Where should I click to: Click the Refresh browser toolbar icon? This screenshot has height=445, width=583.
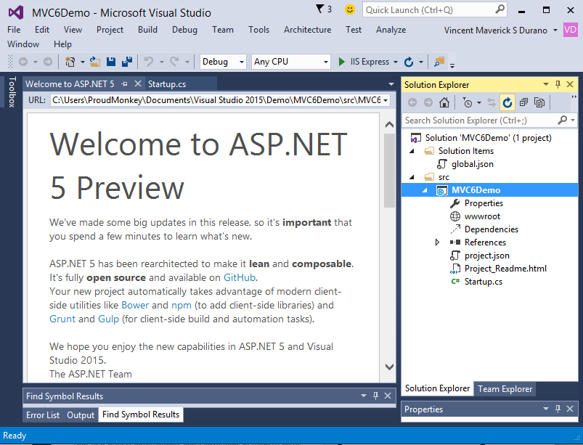(409, 62)
